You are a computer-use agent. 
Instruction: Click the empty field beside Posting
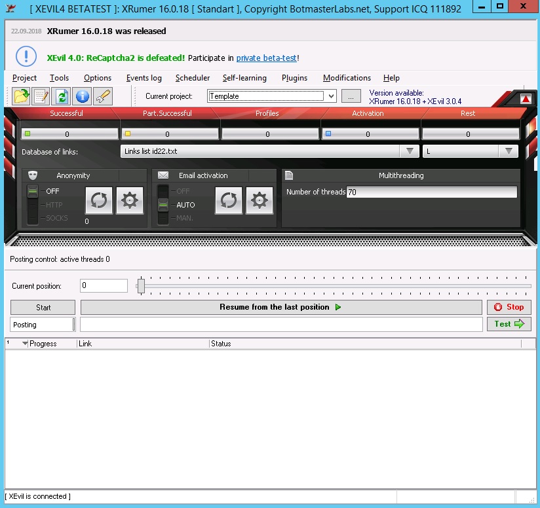[x=281, y=324]
